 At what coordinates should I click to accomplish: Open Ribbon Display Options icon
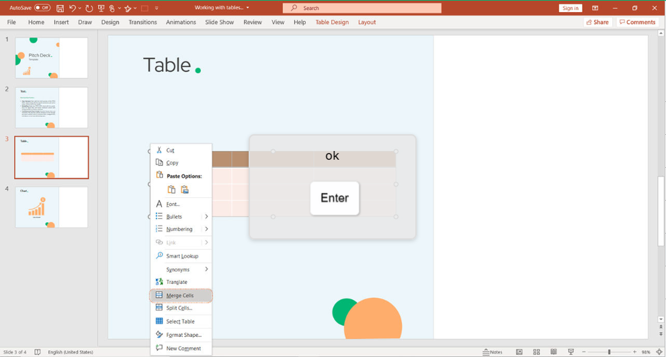point(595,8)
